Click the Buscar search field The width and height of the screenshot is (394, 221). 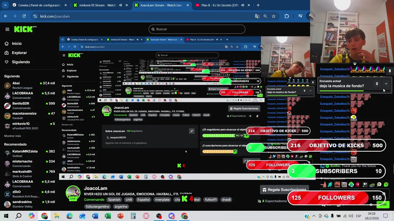(197, 29)
